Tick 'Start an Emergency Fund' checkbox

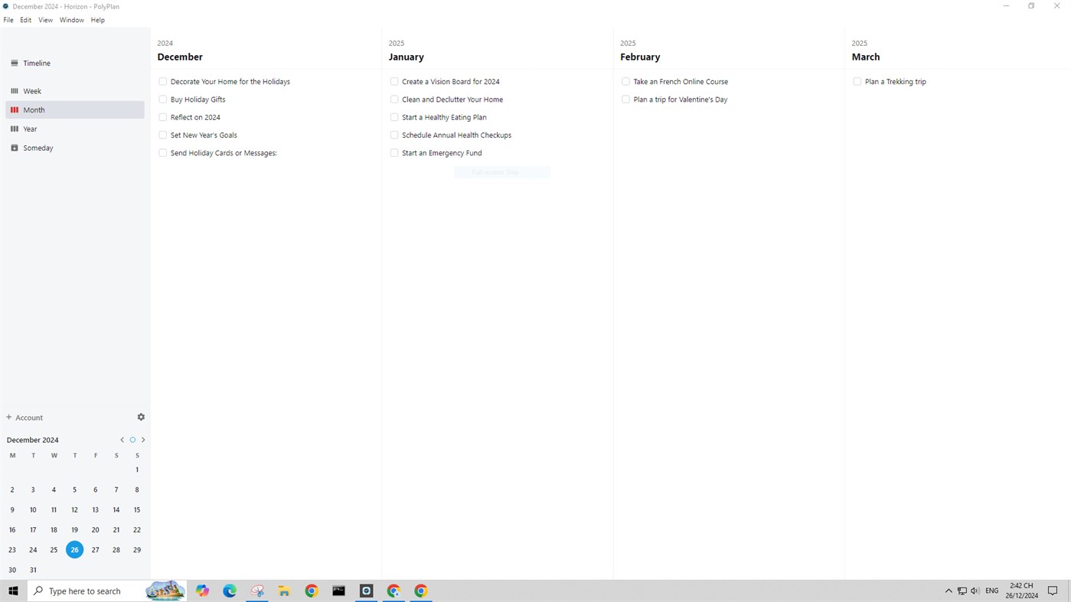pos(394,153)
